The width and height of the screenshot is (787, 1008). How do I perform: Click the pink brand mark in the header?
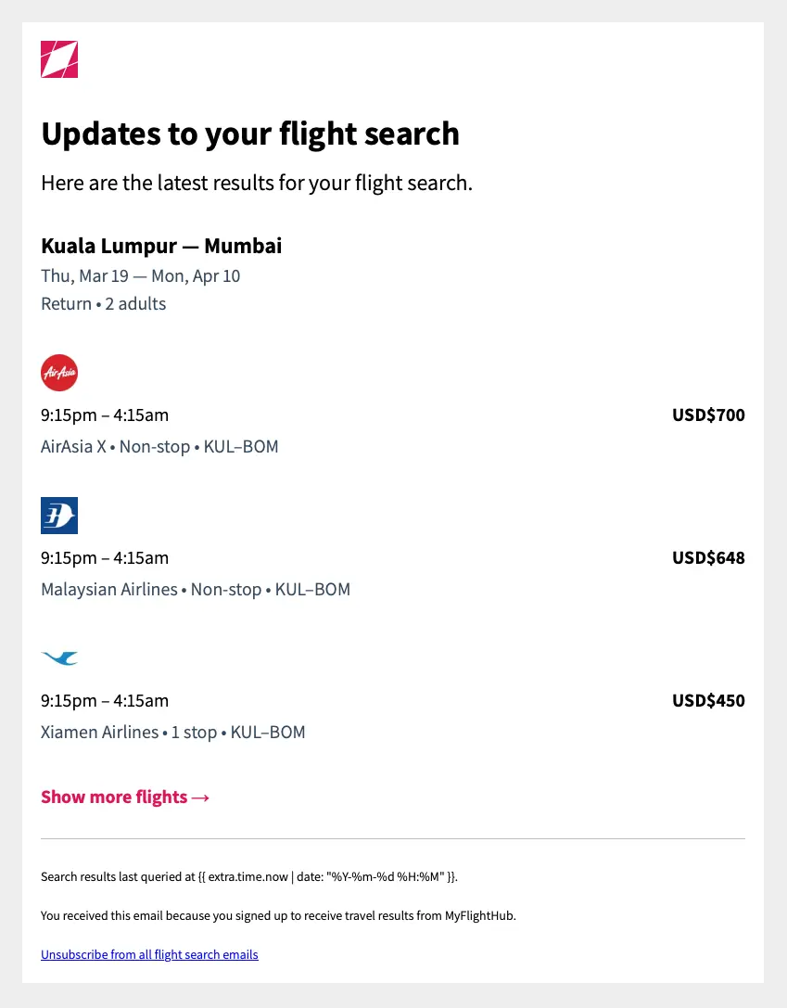[x=58, y=58]
